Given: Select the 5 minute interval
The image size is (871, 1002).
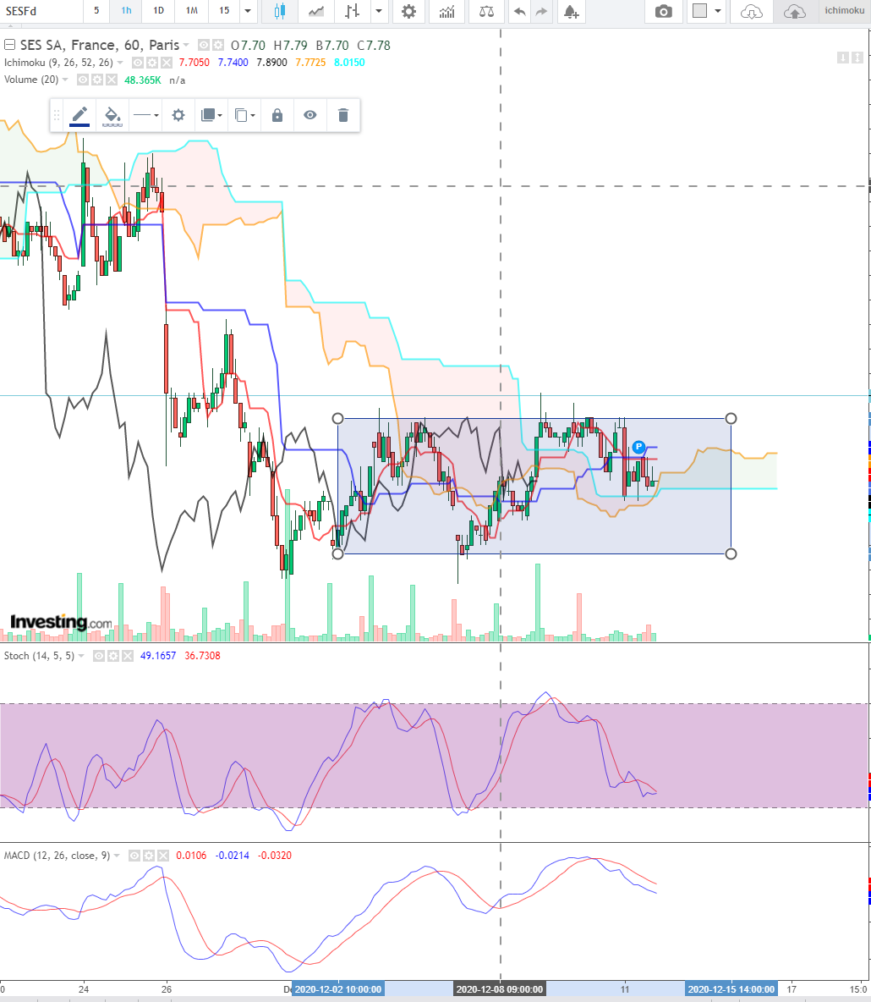Looking at the screenshot, I should [x=96, y=11].
